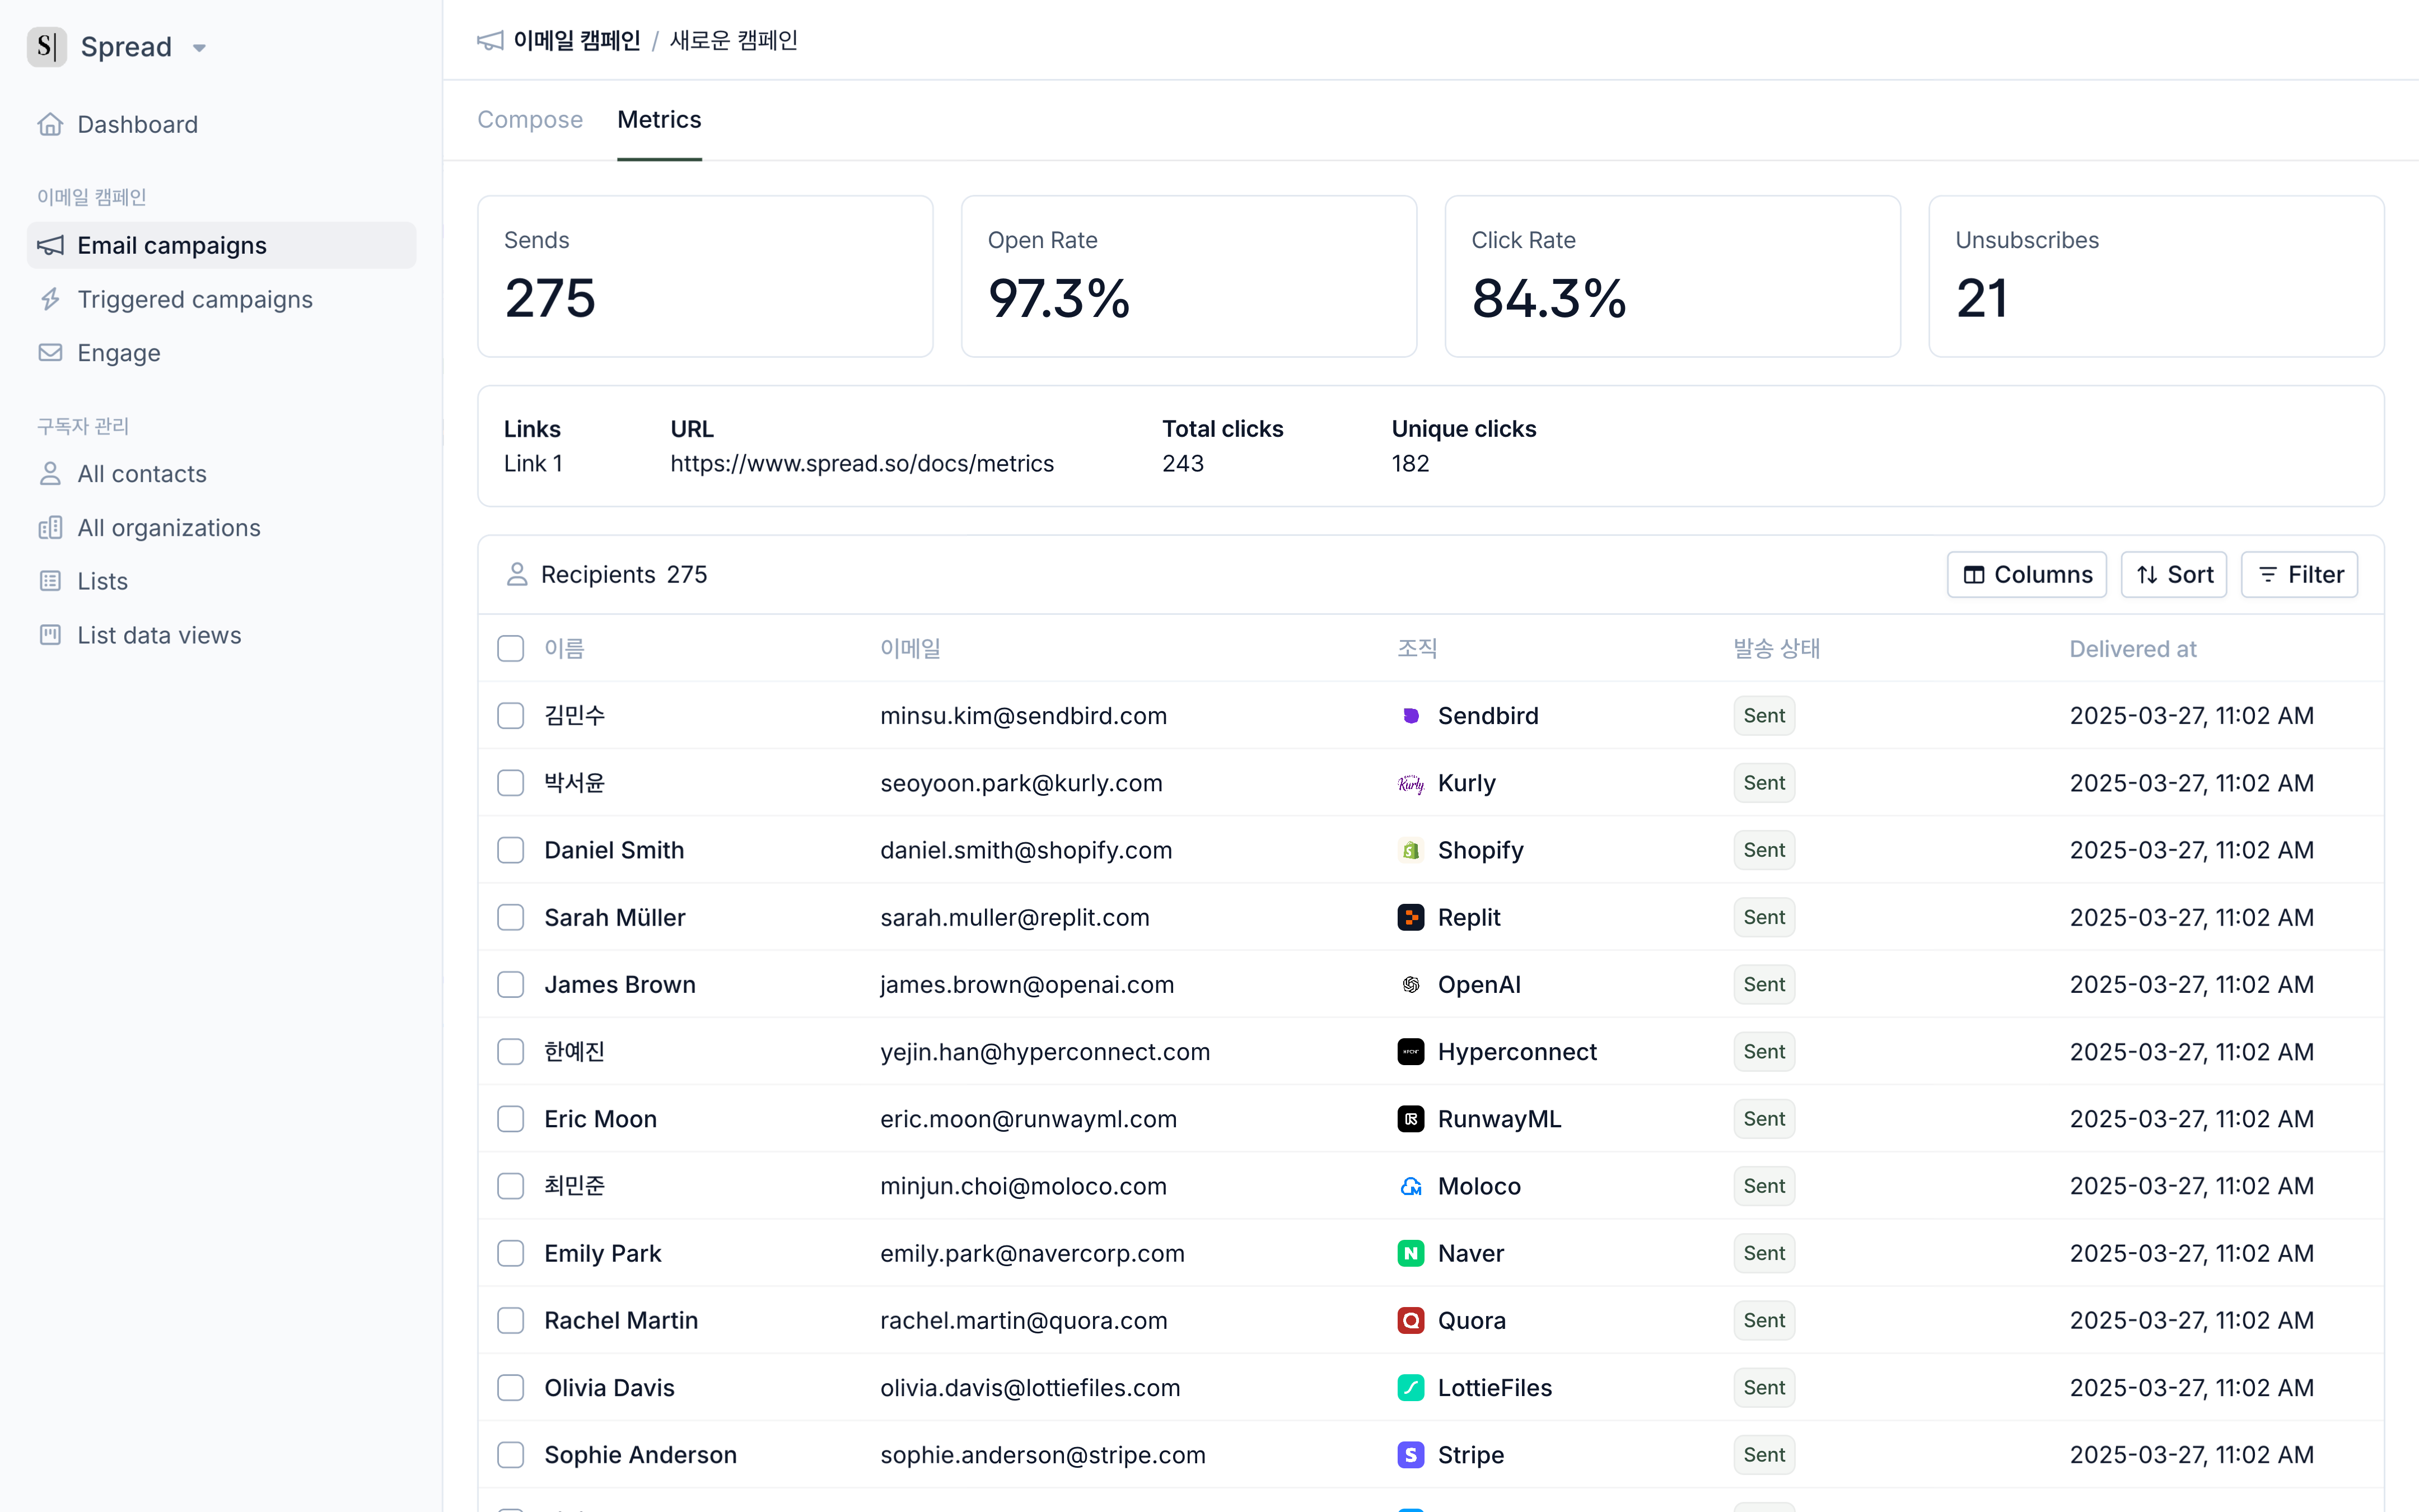Viewport: 2419px width, 1512px height.
Task: Open the spread.so/docs/metrics link URL
Action: (862, 463)
